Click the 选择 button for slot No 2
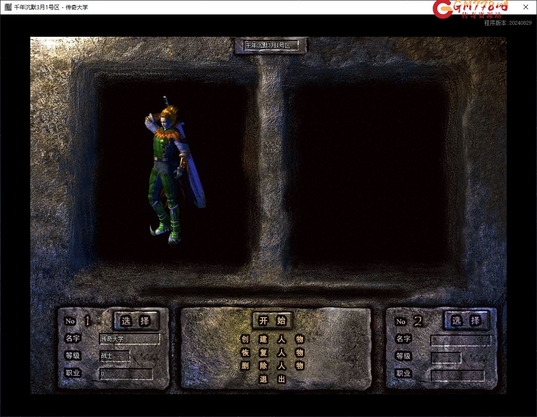 (466, 321)
